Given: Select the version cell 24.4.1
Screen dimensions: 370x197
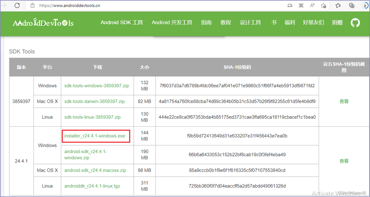Looking at the screenshot, I should (21, 161).
